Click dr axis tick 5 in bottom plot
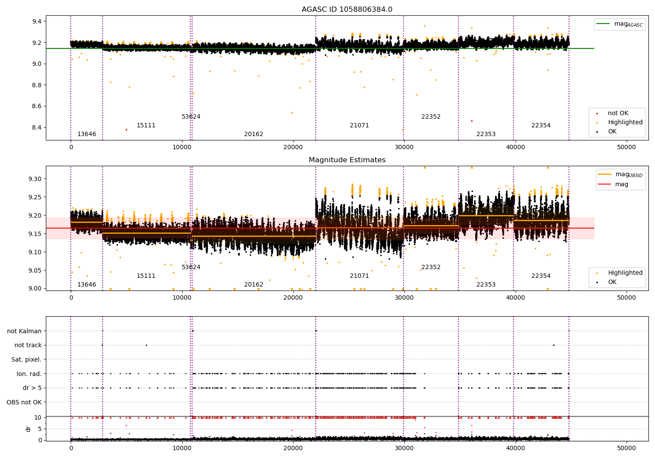 [40, 429]
